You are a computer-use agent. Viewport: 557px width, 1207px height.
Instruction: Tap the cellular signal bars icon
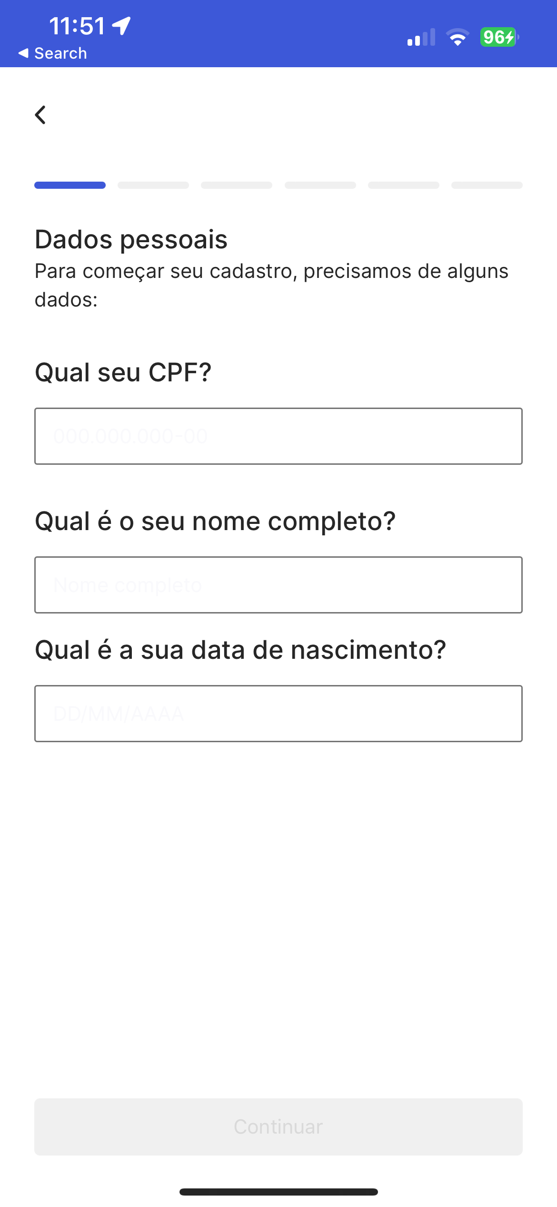click(x=421, y=37)
